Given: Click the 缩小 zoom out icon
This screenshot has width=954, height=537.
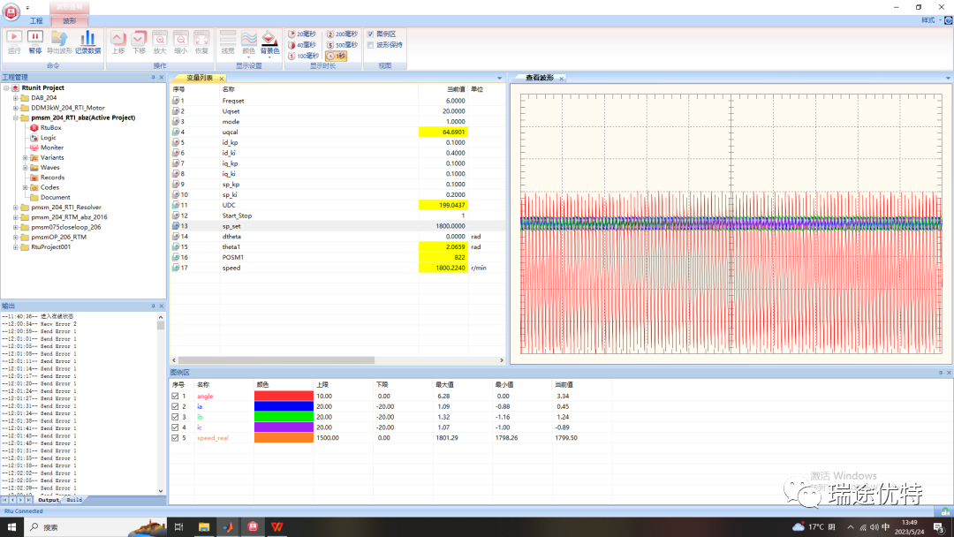Looking at the screenshot, I should [x=180, y=39].
